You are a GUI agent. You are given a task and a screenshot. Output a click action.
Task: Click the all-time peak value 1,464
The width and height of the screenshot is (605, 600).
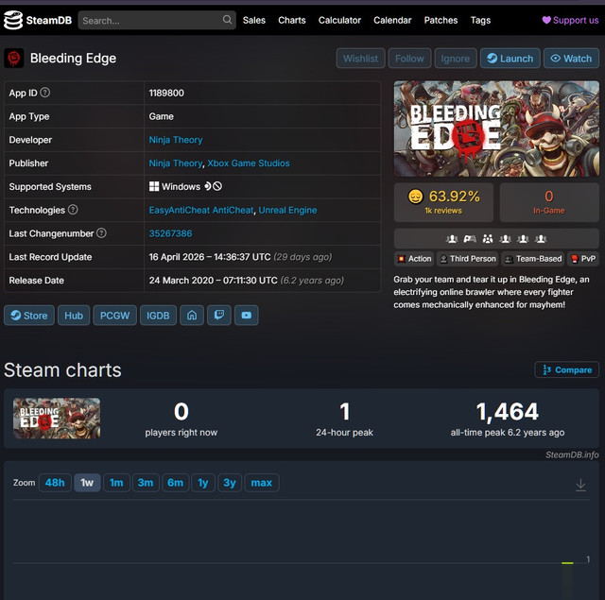pyautogui.click(x=508, y=411)
